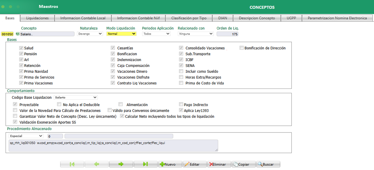Viewport: 374px width, 170px height.
Task: Select the Clasificación por Tipo tab
Action: click(x=189, y=18)
